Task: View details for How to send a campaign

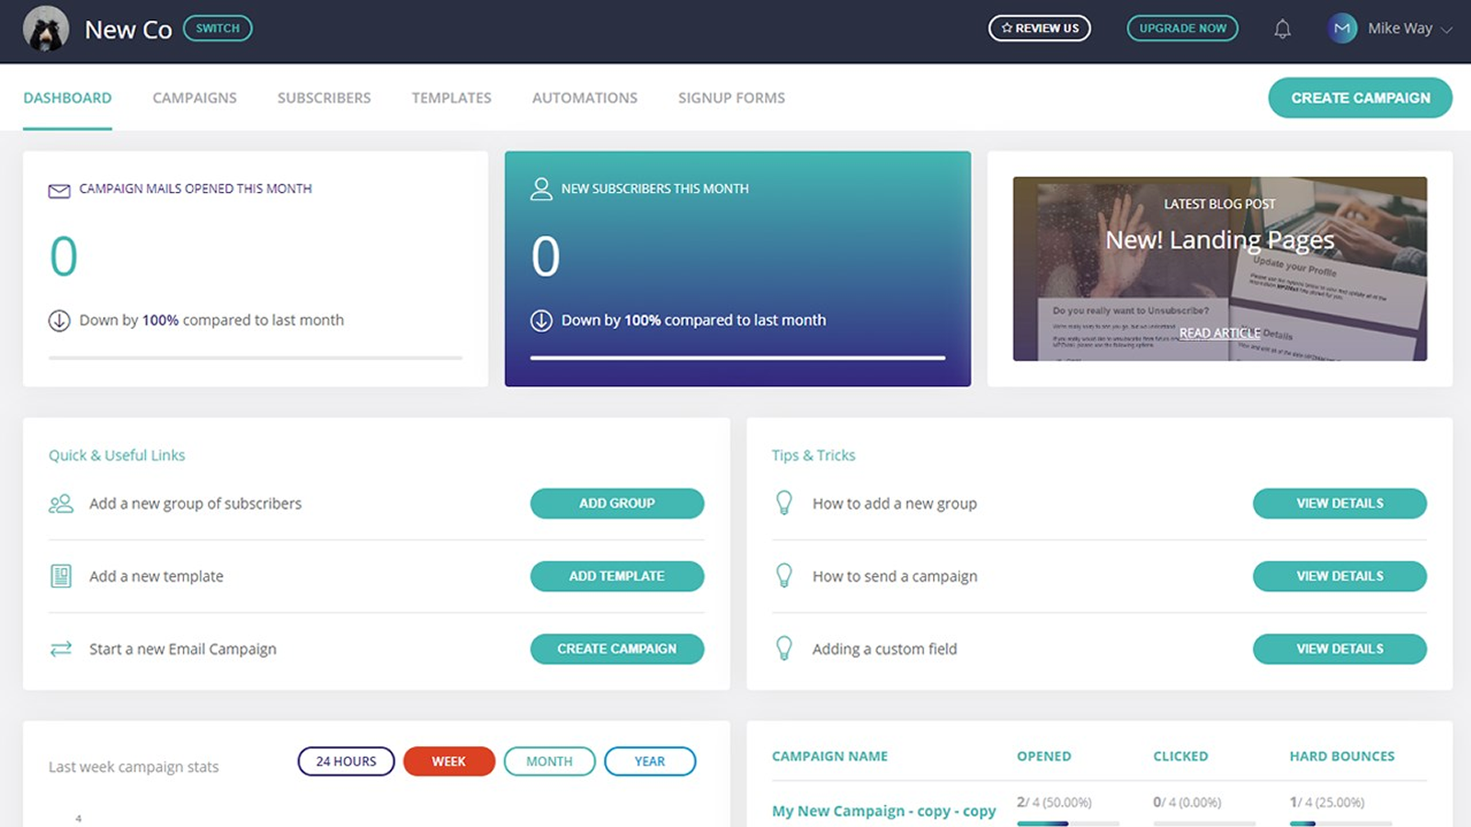Action: pyautogui.click(x=1340, y=576)
